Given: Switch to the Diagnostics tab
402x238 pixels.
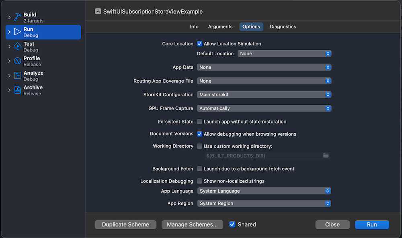Looking at the screenshot, I should point(283,26).
